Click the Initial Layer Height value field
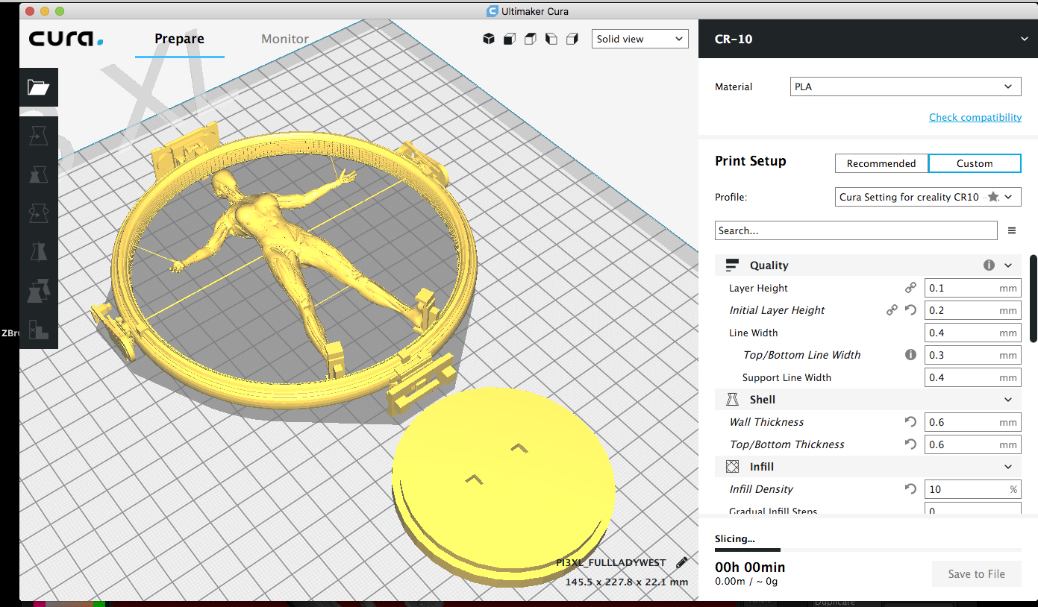 [x=972, y=310]
